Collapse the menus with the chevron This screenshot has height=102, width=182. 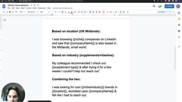pos(174,12)
